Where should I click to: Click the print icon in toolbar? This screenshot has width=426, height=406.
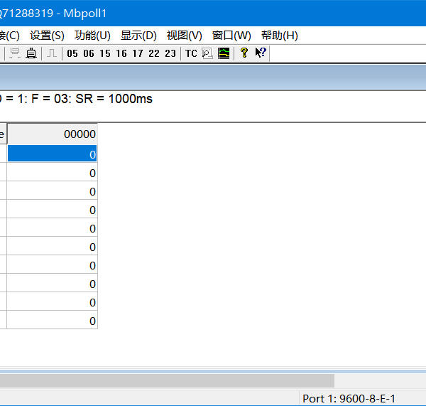[x=31, y=53]
